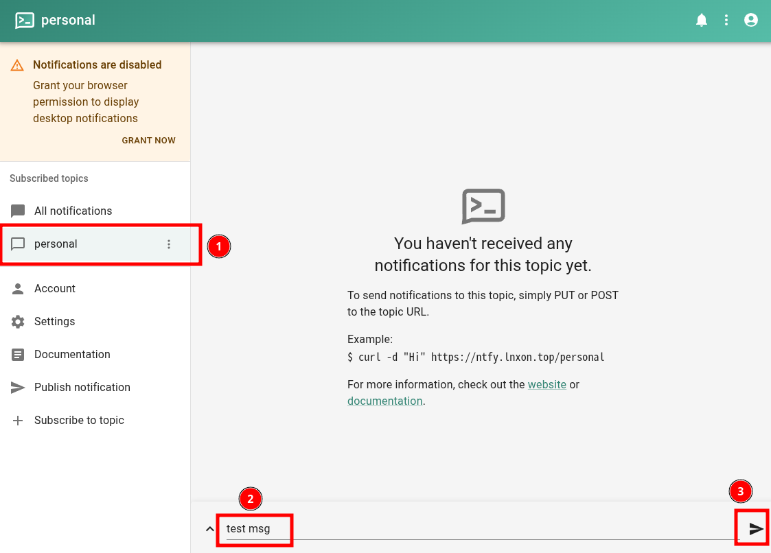Select the personal topic in sidebar
The width and height of the screenshot is (771, 553).
[x=56, y=244]
